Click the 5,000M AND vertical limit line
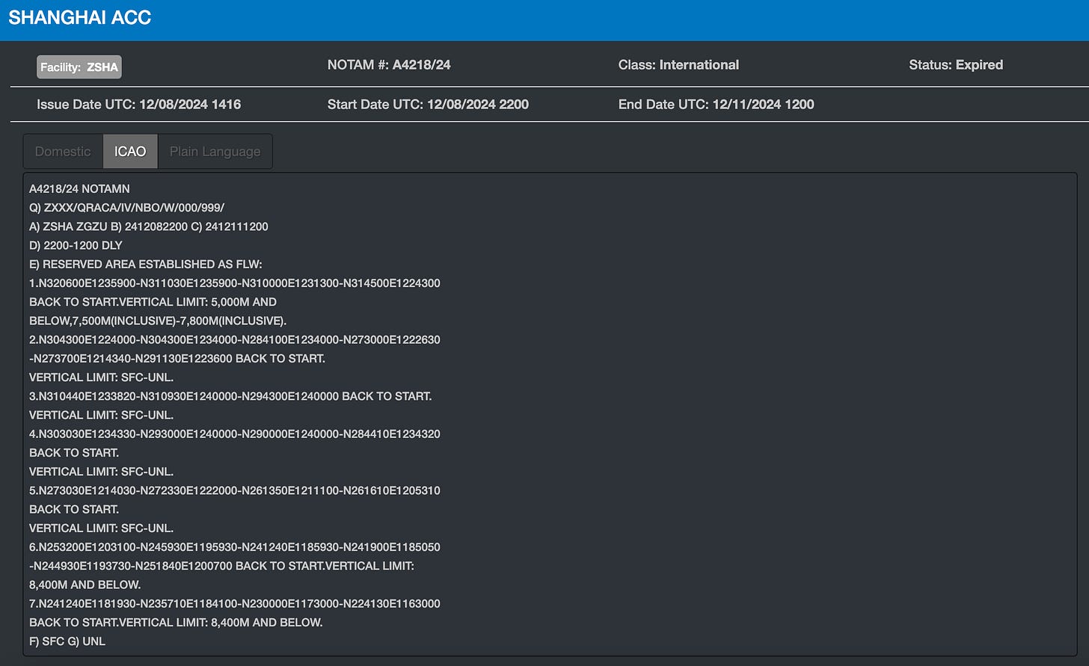 [x=153, y=302]
